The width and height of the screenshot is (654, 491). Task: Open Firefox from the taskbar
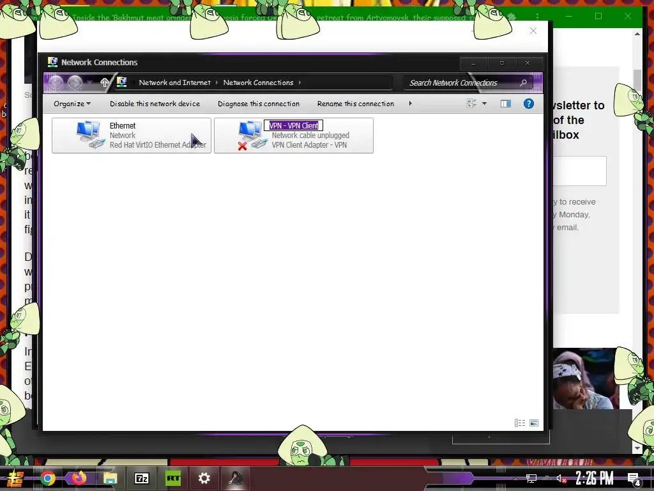pyautogui.click(x=79, y=478)
